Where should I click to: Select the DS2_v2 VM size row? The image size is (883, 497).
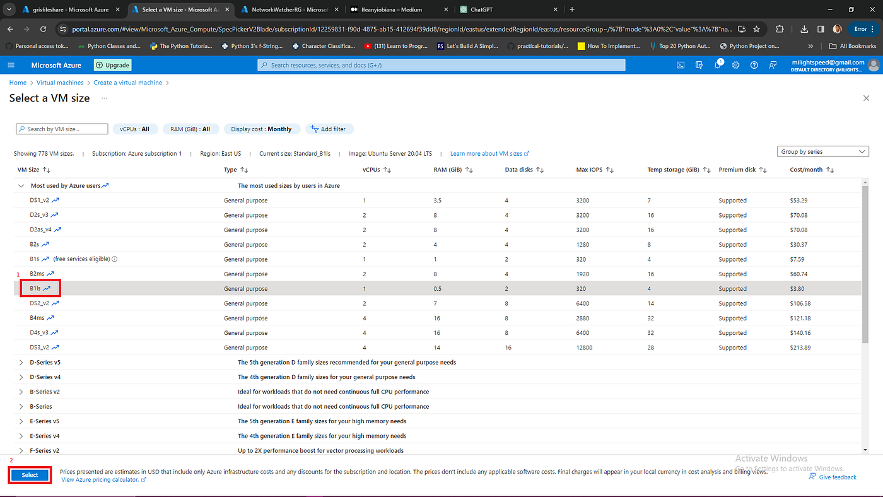point(438,303)
